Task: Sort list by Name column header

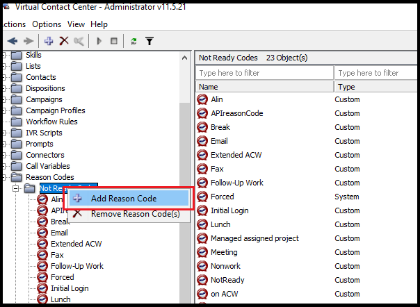Action: coord(264,87)
